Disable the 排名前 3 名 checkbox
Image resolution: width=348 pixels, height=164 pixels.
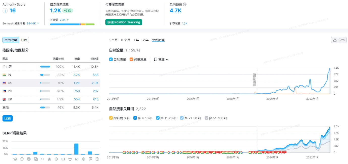111,118
